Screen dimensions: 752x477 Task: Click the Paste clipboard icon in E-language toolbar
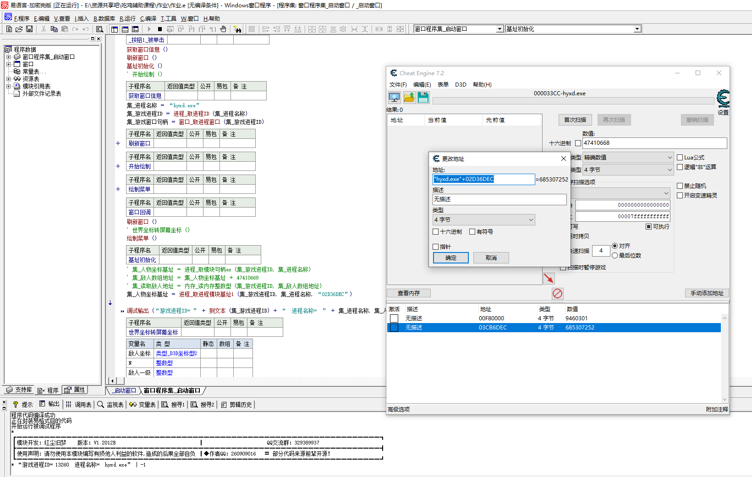tap(65, 29)
